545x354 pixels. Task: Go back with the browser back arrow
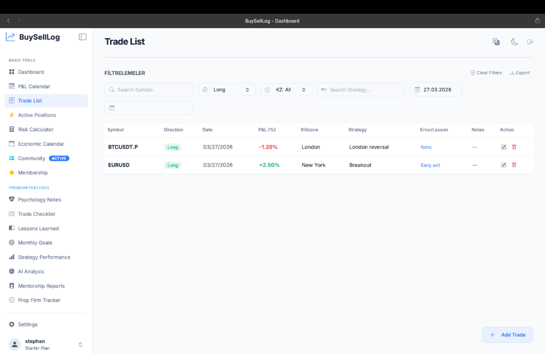(9, 21)
